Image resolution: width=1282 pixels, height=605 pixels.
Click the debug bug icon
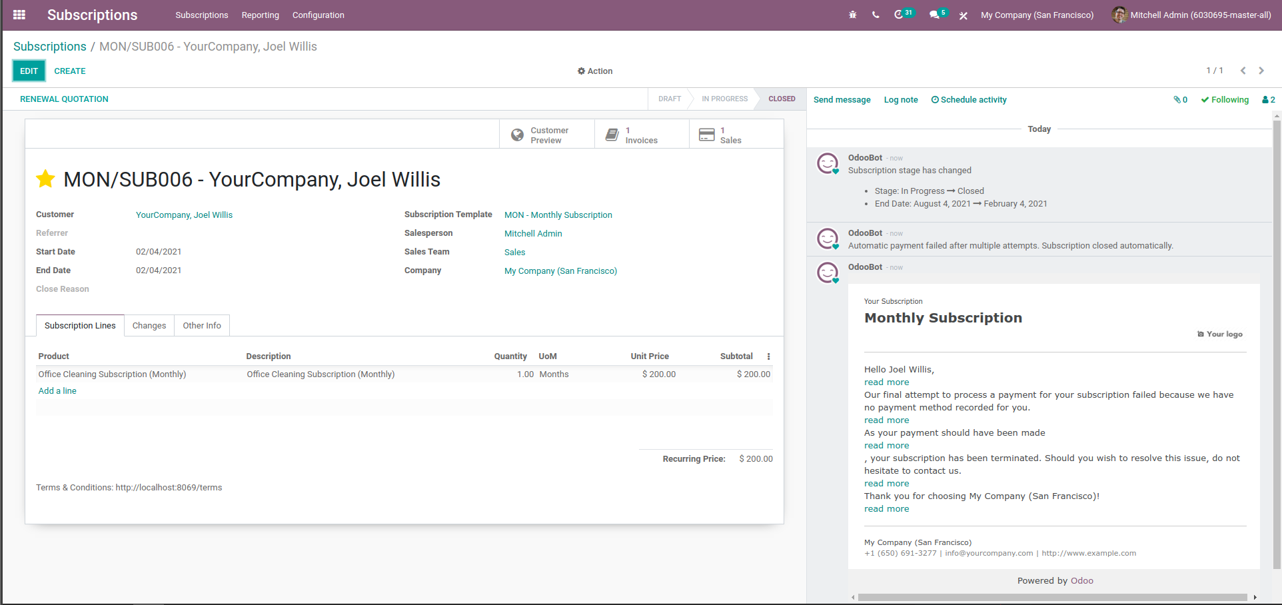(852, 15)
